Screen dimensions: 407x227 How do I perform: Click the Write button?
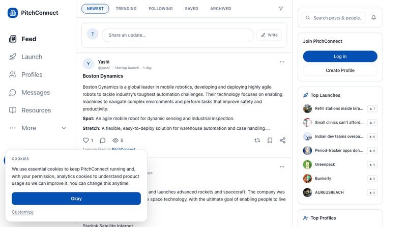[269, 35]
